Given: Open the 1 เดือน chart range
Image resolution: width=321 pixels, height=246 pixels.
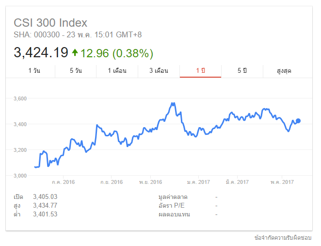Looking at the screenshot, I should 117,71.
